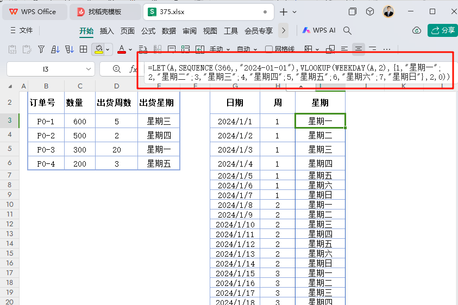458x305 pixels.
Task: Click the paste-as-values icon
Action: click(12, 49)
